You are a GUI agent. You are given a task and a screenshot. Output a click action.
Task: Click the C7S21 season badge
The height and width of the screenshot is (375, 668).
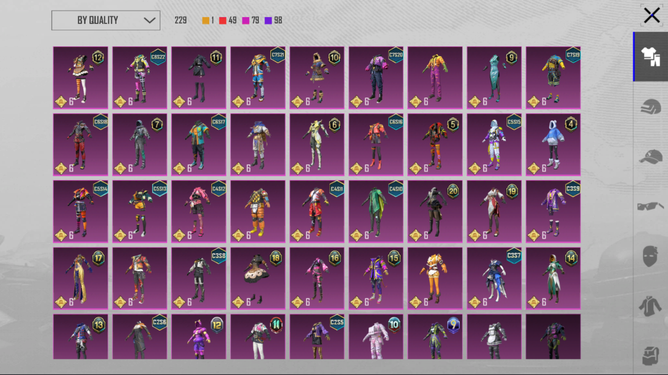278,55
